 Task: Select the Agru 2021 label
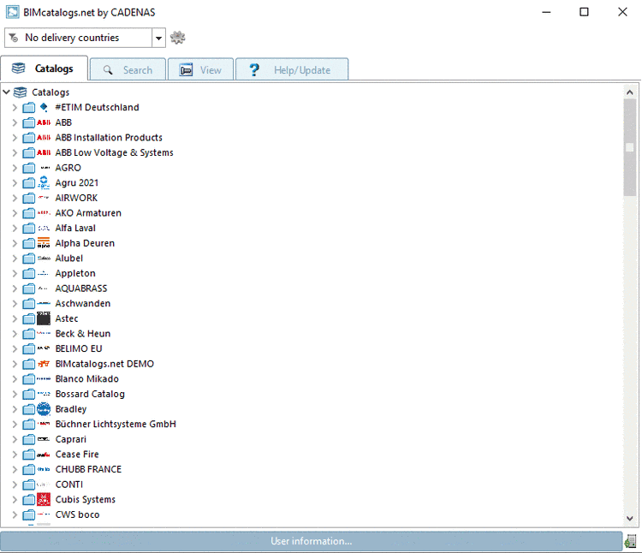pyautogui.click(x=76, y=183)
